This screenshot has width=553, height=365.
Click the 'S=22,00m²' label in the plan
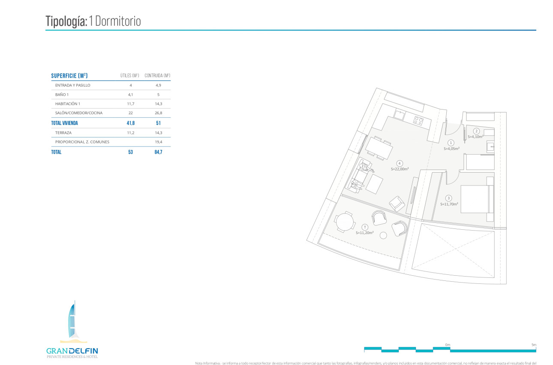click(x=400, y=169)
